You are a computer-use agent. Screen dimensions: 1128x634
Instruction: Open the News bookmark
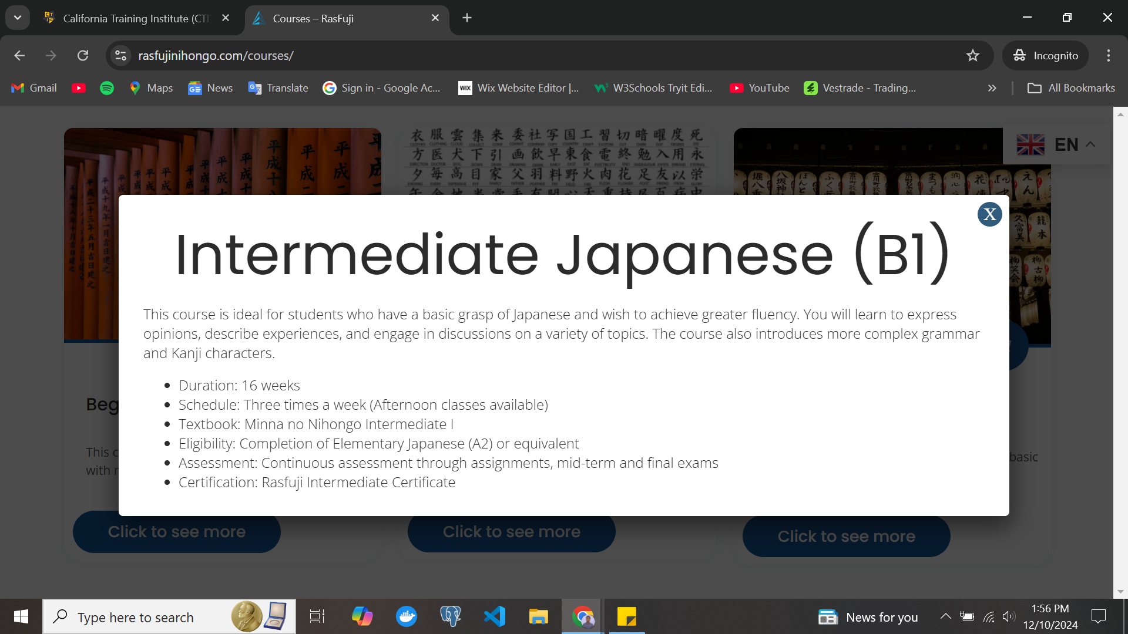pyautogui.click(x=210, y=88)
